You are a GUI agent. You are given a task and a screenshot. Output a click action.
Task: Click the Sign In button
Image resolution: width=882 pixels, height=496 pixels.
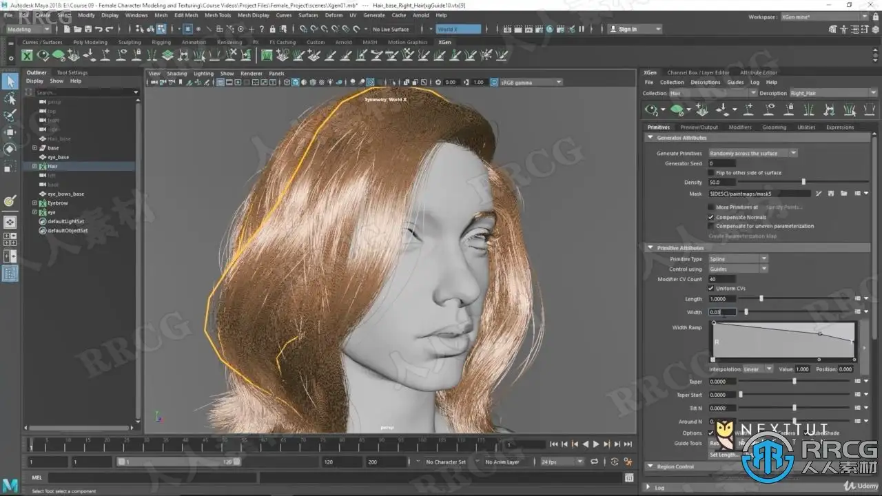[x=627, y=29]
